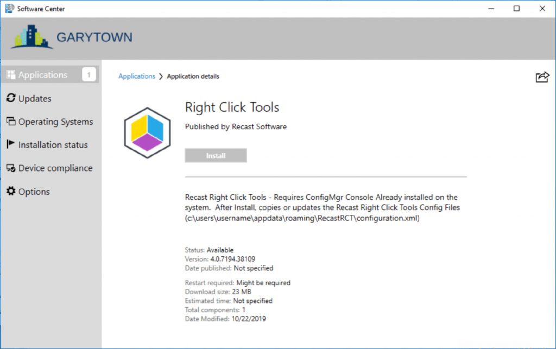This screenshot has width=556, height=349.
Task: Return to Applications via breadcrumb link
Action: 137,77
